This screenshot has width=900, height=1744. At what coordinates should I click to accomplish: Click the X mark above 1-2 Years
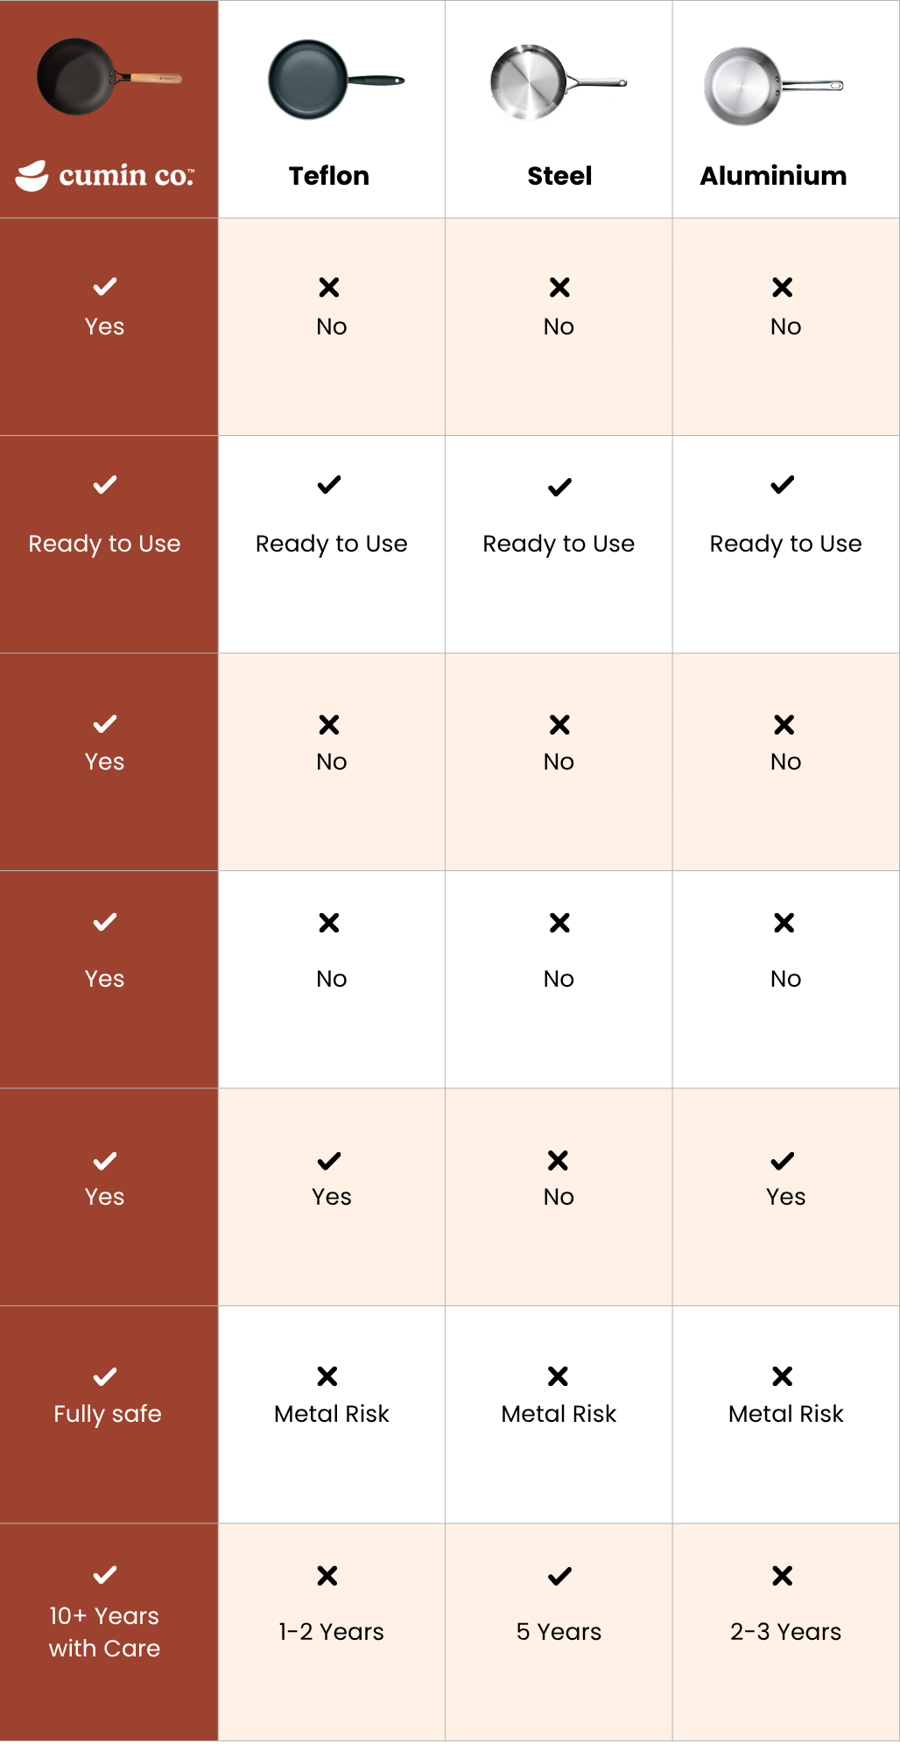(x=327, y=1576)
